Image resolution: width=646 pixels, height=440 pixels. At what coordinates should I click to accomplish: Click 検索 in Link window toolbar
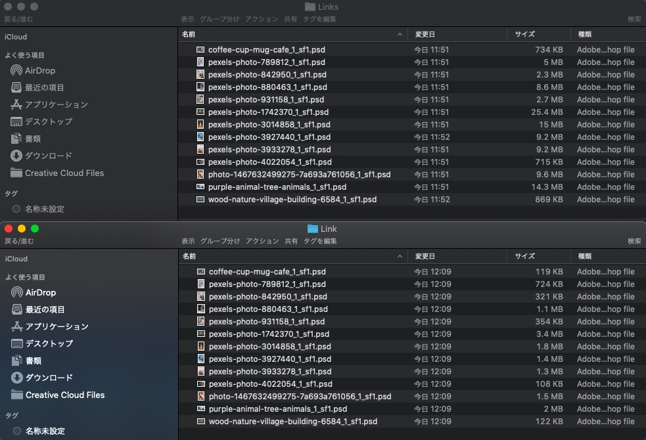(x=634, y=241)
